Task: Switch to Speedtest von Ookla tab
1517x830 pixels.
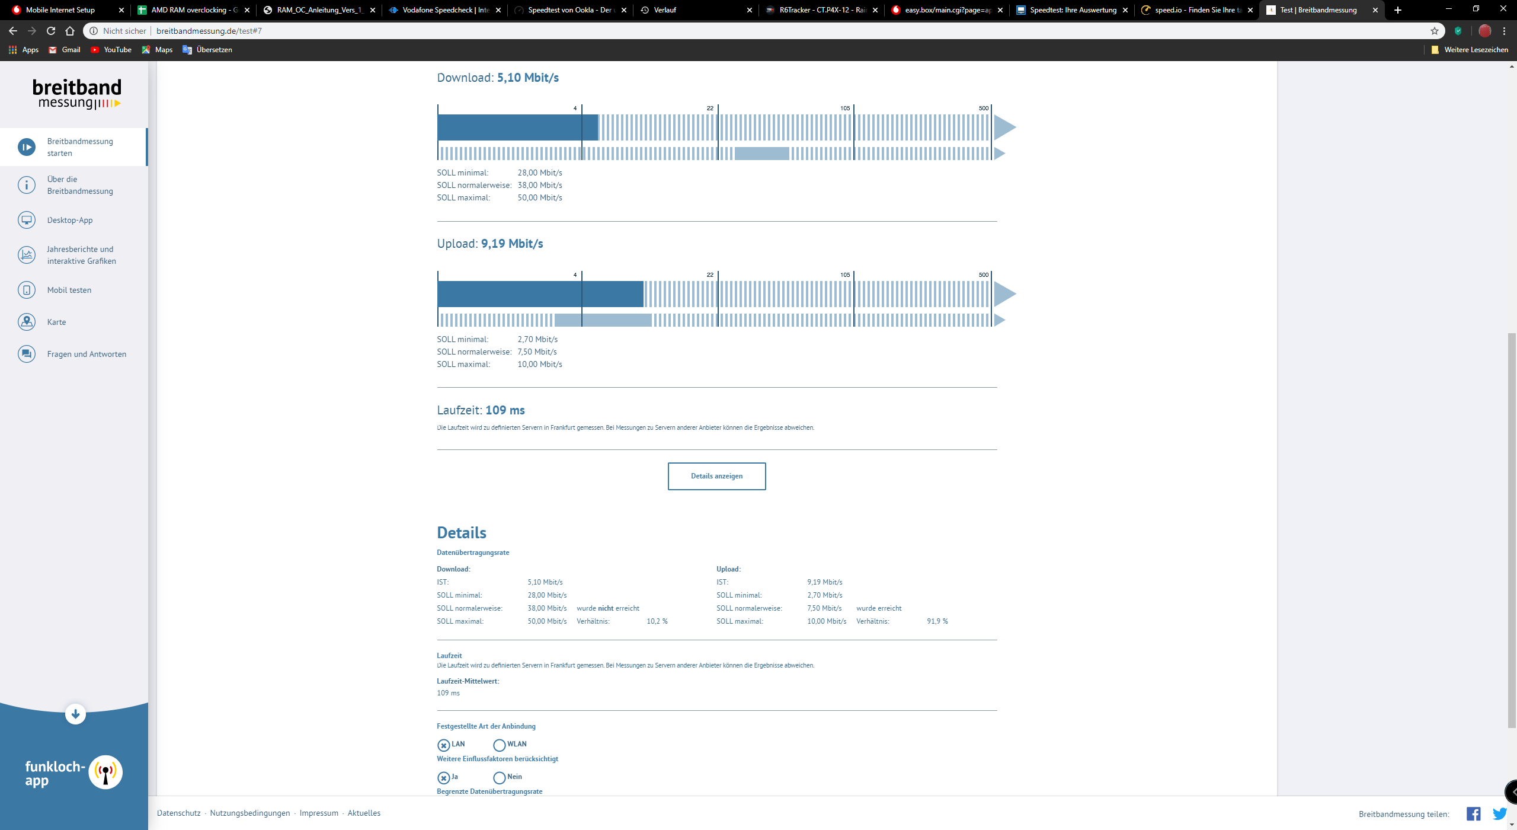Action: (569, 10)
